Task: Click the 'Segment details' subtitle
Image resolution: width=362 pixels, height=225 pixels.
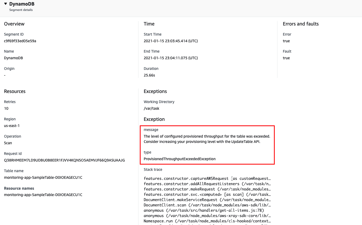Action: pos(21,10)
